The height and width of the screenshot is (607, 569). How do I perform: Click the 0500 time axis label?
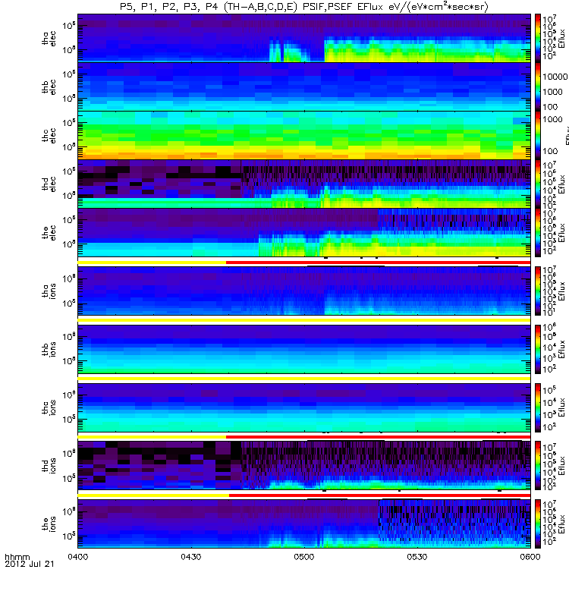[x=304, y=557]
